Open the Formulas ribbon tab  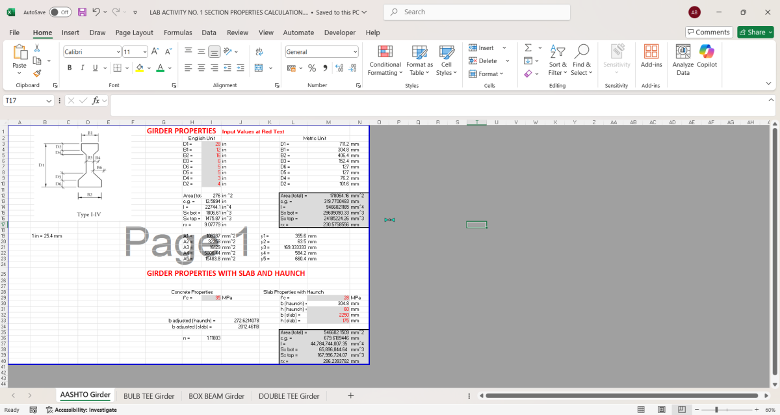177,33
